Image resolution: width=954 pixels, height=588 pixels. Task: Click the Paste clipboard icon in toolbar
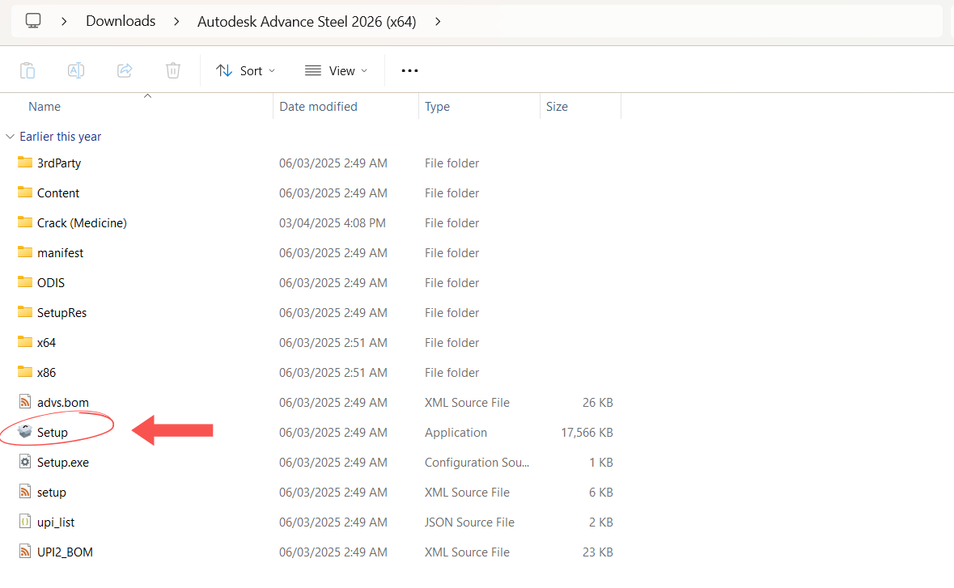click(28, 70)
